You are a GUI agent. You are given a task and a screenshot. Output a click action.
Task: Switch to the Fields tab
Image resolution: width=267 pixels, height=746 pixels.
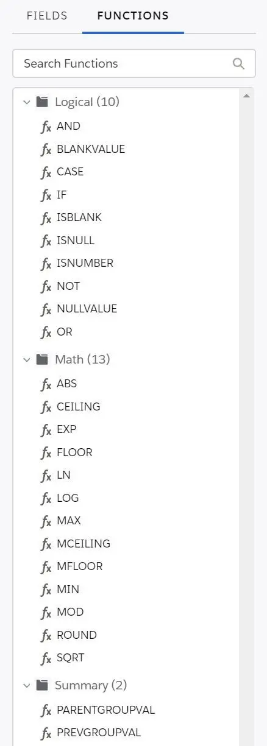click(47, 16)
